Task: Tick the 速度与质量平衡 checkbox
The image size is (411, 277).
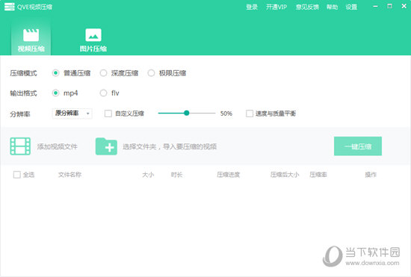Action: (x=250, y=113)
